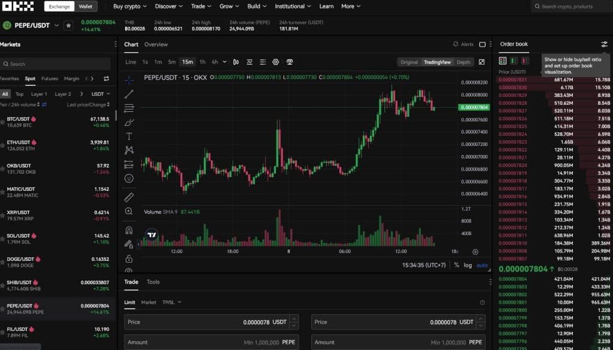Open the long position forecasting tool

[x=129, y=165]
